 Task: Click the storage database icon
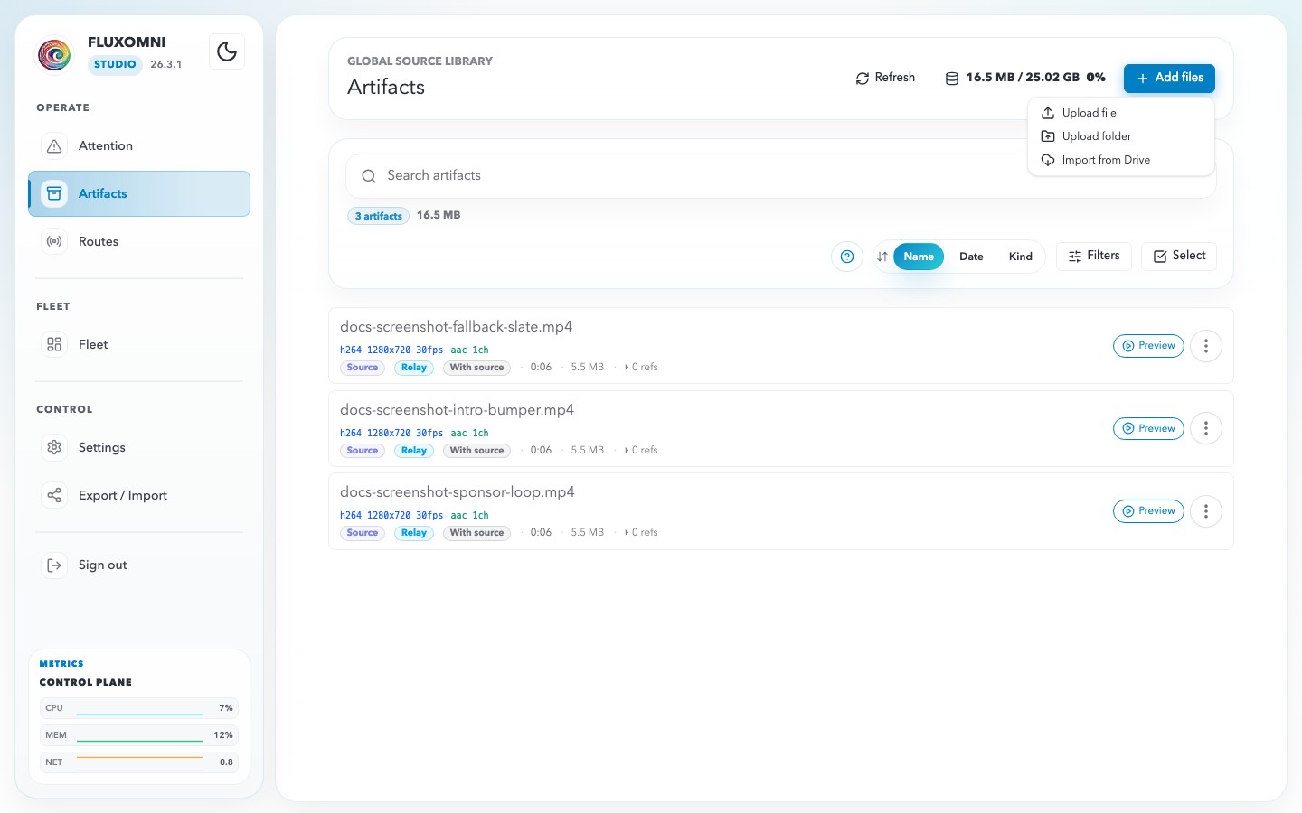pos(952,79)
